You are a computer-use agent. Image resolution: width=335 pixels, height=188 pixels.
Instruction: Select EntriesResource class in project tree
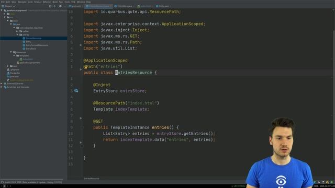coord(33,38)
